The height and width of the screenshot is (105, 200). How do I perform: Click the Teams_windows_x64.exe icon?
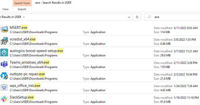tap(4, 65)
